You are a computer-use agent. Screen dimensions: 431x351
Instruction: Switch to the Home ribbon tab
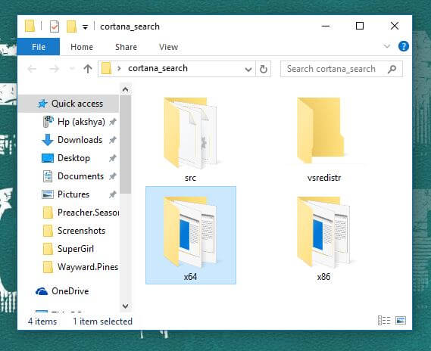pyautogui.click(x=82, y=47)
